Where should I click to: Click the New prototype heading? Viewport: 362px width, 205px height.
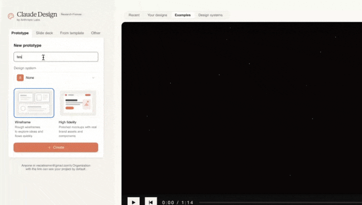pos(27,45)
